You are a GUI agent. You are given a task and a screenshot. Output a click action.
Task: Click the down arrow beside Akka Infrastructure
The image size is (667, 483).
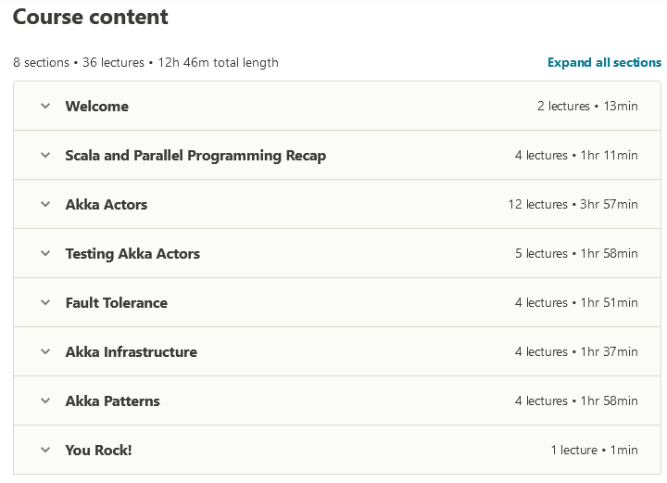[x=44, y=351]
